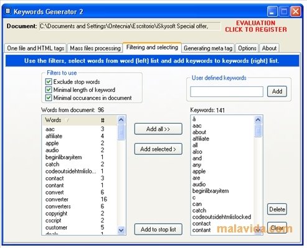The height and width of the screenshot is (248, 307).
Task: Click Clear keywords button
Action: (x=277, y=228)
